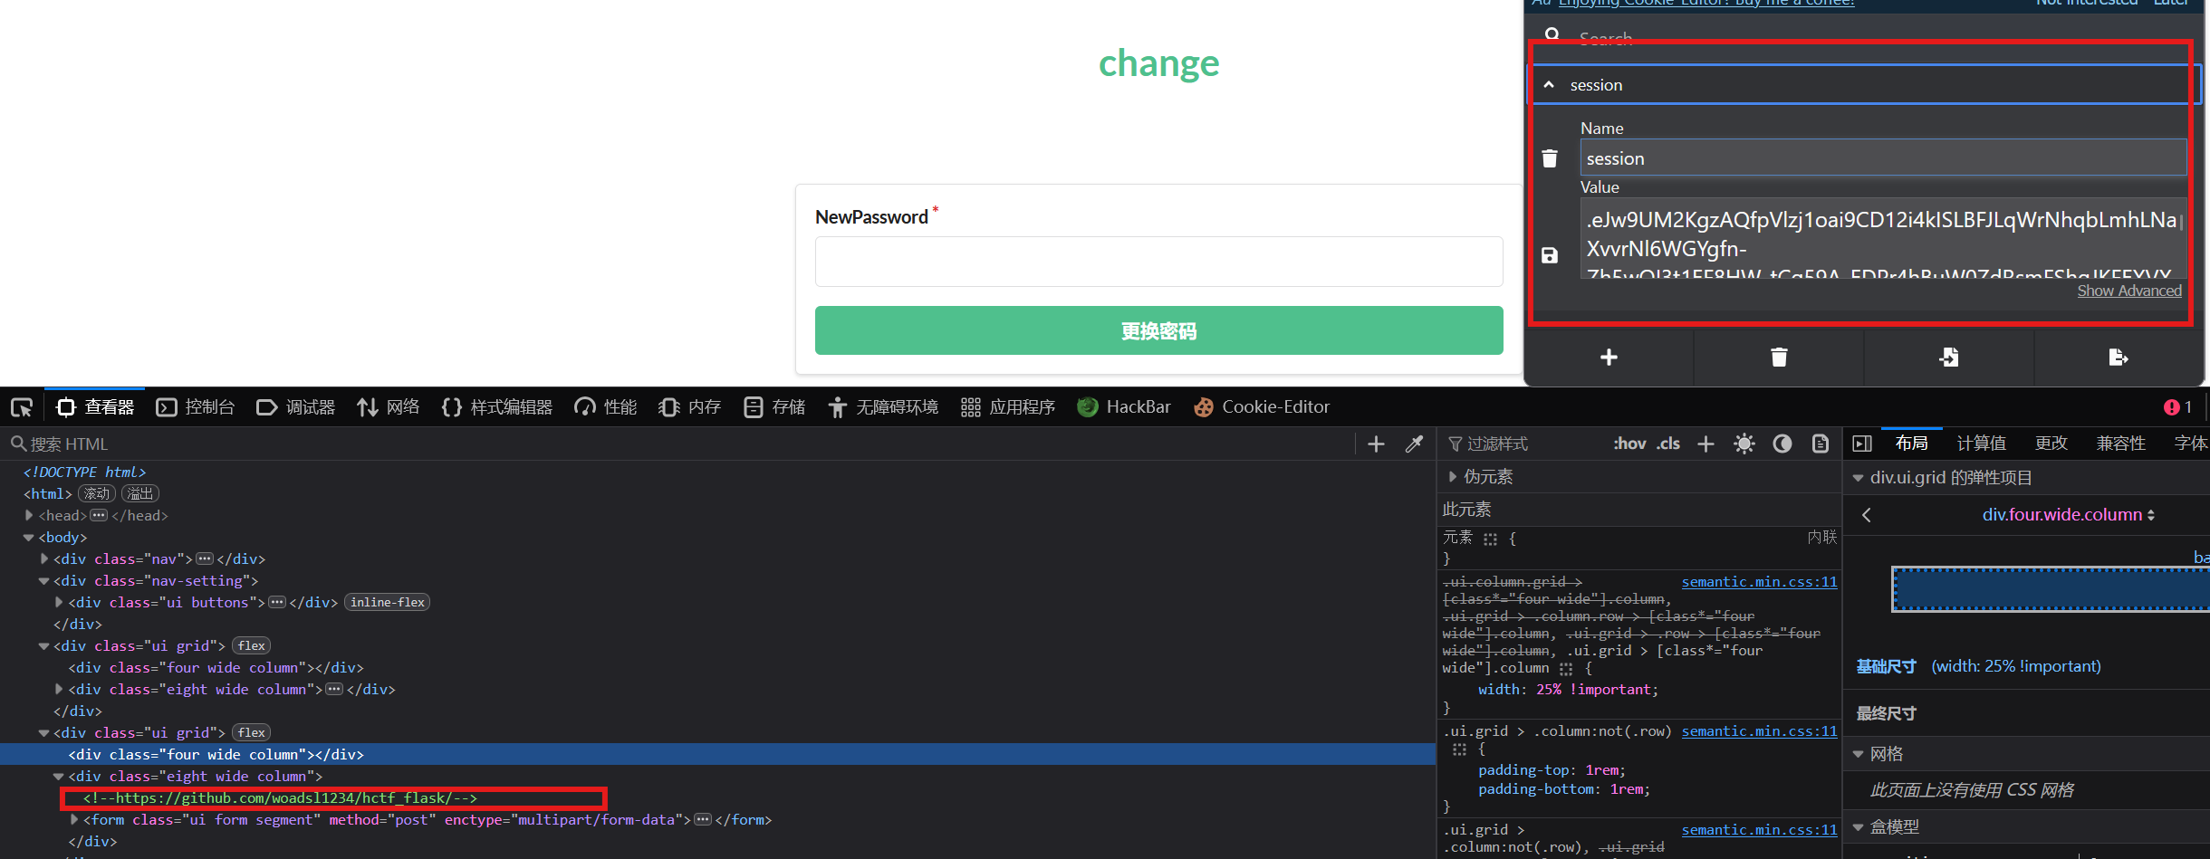The height and width of the screenshot is (859, 2210).
Task: Save the session cookie value
Action: click(x=1550, y=255)
